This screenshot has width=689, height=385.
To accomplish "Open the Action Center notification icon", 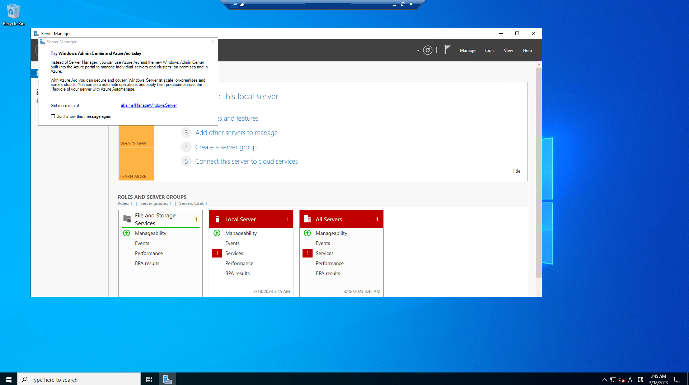I will point(677,380).
